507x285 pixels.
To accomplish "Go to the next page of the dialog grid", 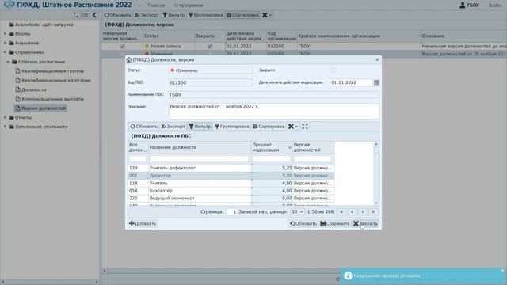I will pyautogui.click(x=363, y=212).
